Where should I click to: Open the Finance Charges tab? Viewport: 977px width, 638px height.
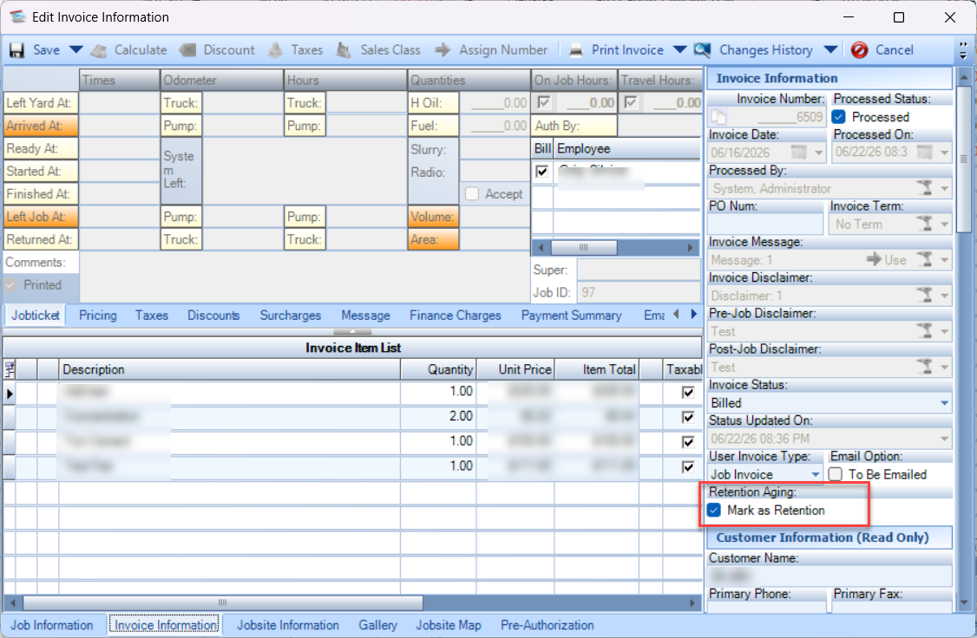point(456,316)
